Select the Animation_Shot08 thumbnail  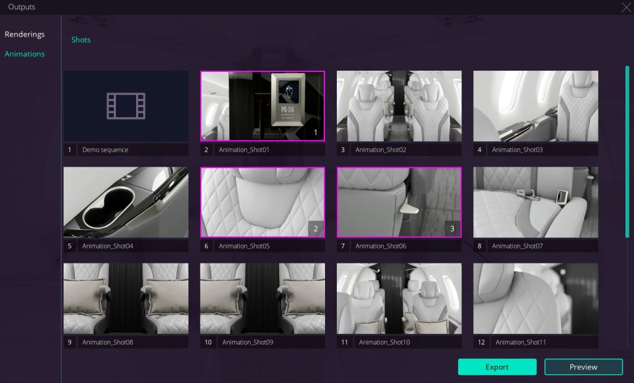tap(126, 299)
